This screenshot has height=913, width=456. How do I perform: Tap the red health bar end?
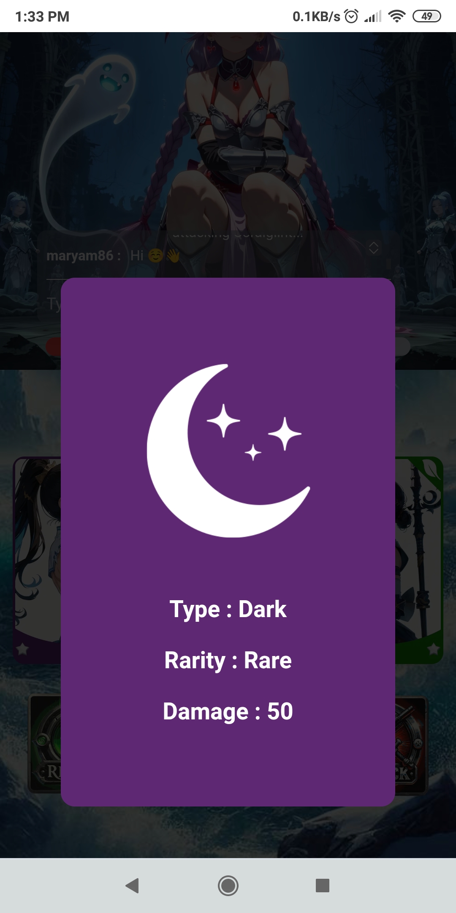(x=53, y=347)
